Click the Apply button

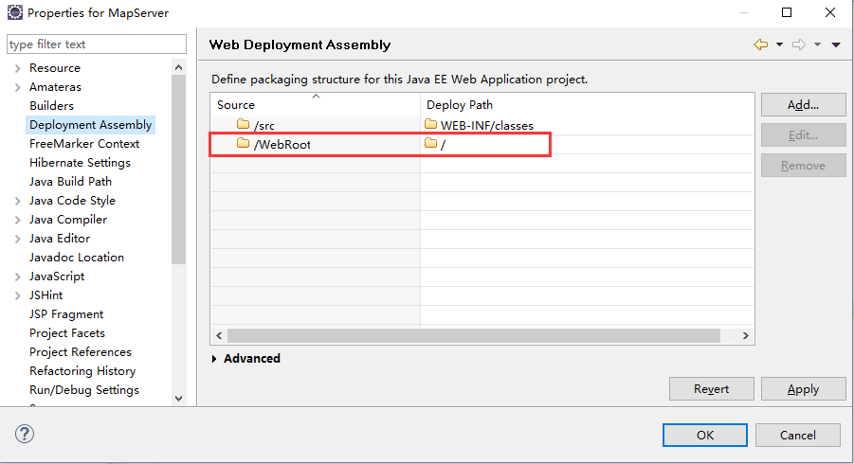(x=804, y=389)
